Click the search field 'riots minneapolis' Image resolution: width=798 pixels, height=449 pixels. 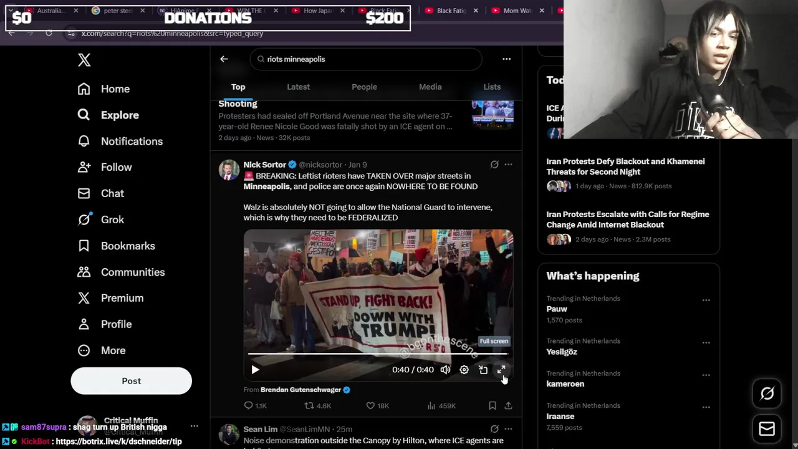click(367, 59)
